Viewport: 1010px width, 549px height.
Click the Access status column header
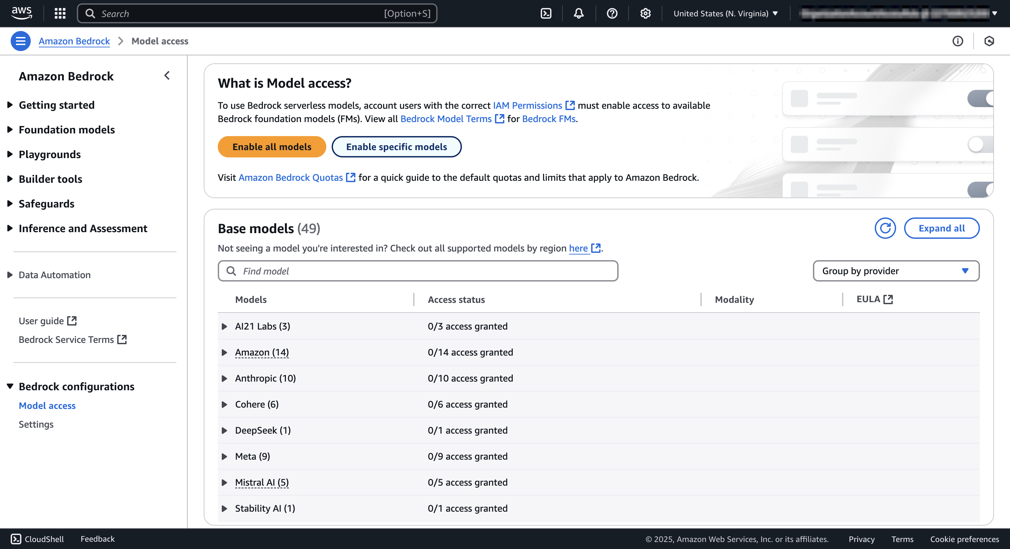pos(456,299)
